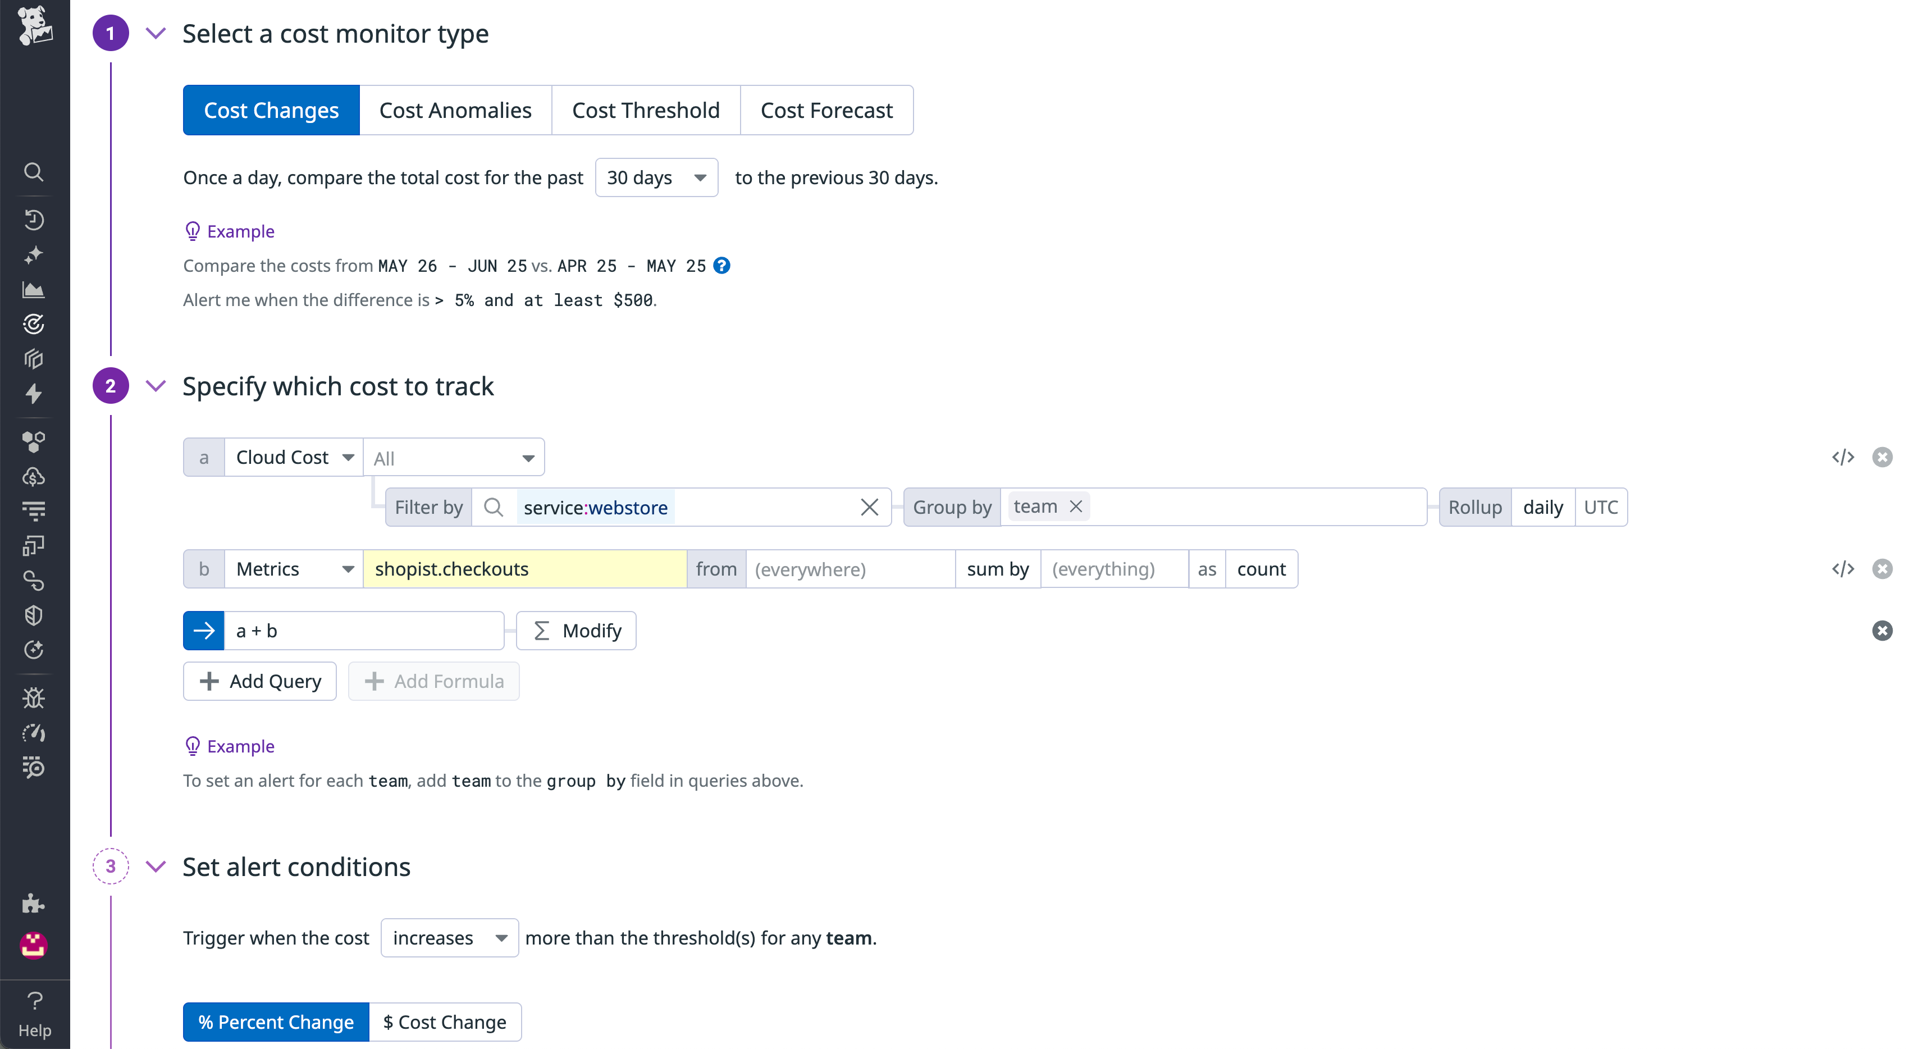Click the Add Query button
Screen dimensions: 1909x1049
pyautogui.click(x=259, y=681)
